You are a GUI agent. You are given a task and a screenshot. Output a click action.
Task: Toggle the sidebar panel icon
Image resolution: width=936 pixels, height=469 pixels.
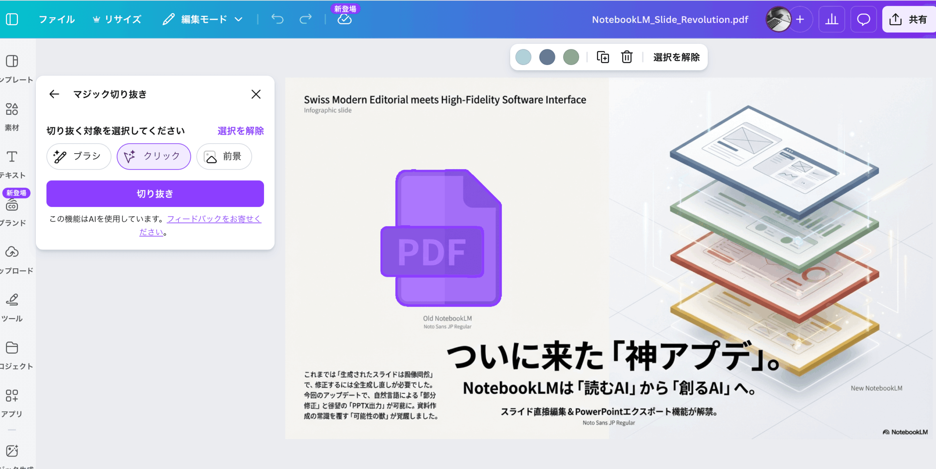click(x=12, y=19)
